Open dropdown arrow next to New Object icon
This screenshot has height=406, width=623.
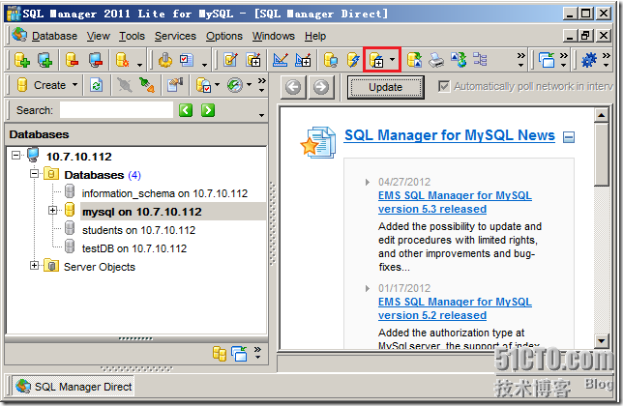393,60
